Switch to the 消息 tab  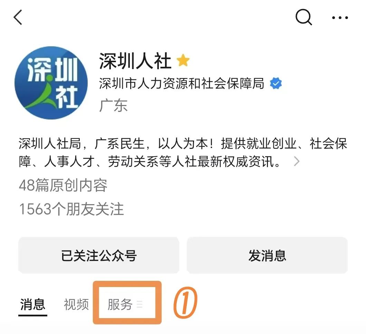pos(33,305)
